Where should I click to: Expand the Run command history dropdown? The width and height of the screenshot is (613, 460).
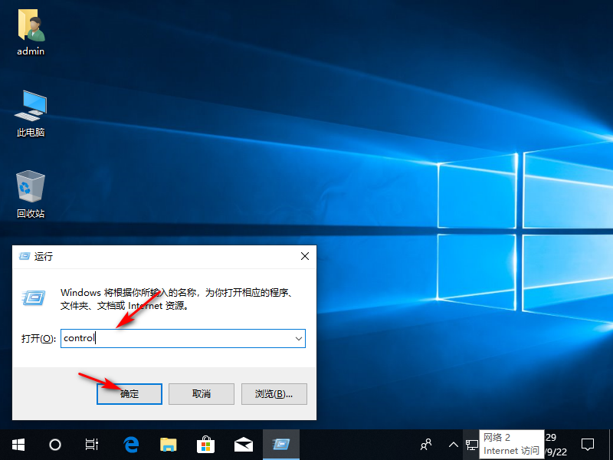point(298,338)
